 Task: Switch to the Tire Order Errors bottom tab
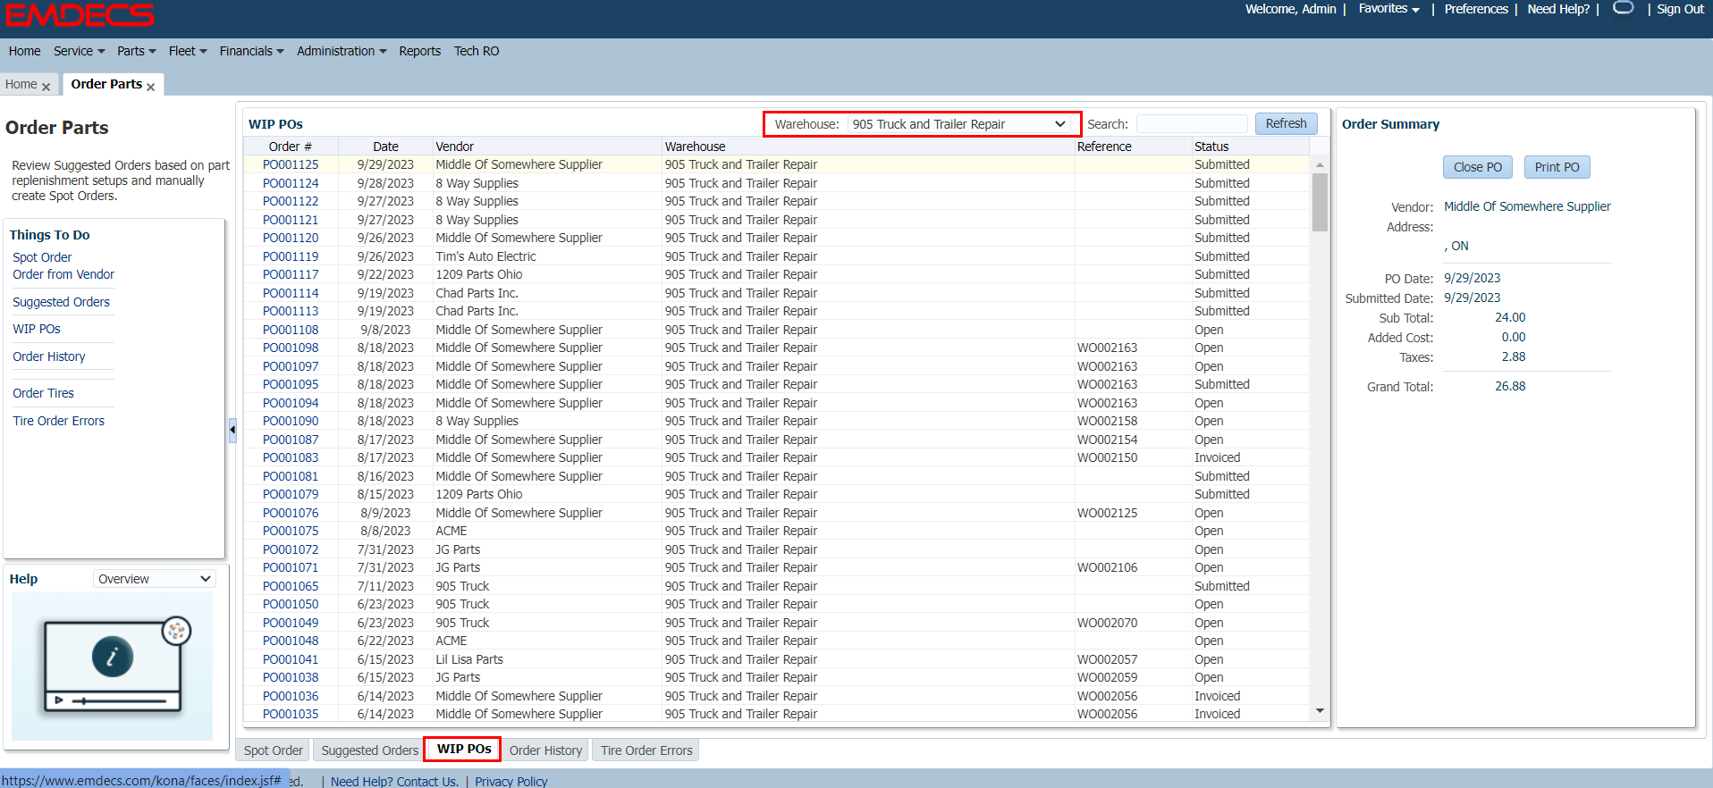[646, 750]
